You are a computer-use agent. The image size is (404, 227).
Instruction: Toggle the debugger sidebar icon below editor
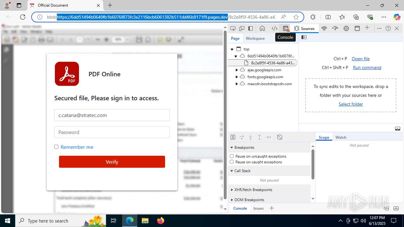398,129
